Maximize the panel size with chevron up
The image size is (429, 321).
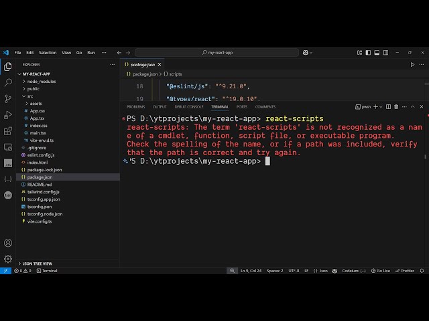[x=413, y=107]
